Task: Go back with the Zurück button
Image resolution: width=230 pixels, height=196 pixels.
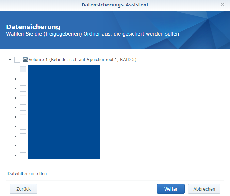Action: [23, 189]
